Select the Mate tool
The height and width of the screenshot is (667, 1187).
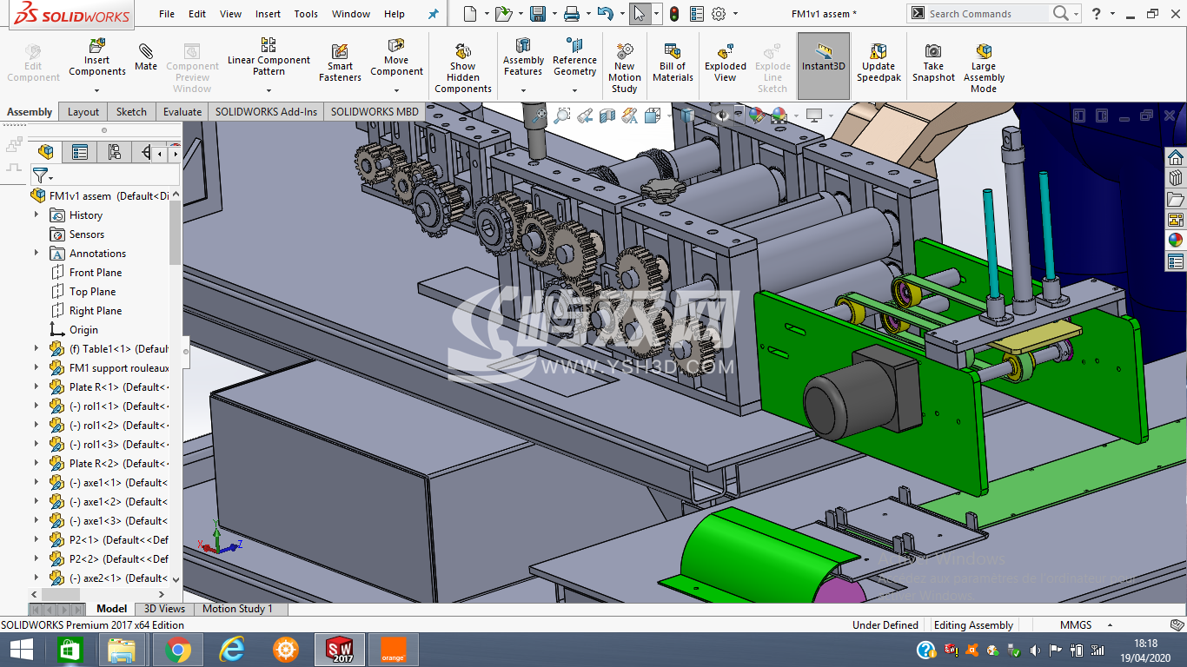click(146, 57)
